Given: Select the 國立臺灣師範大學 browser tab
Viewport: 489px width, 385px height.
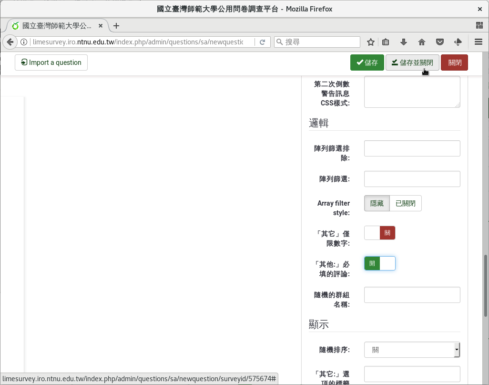Looking at the screenshot, I should (x=56, y=26).
